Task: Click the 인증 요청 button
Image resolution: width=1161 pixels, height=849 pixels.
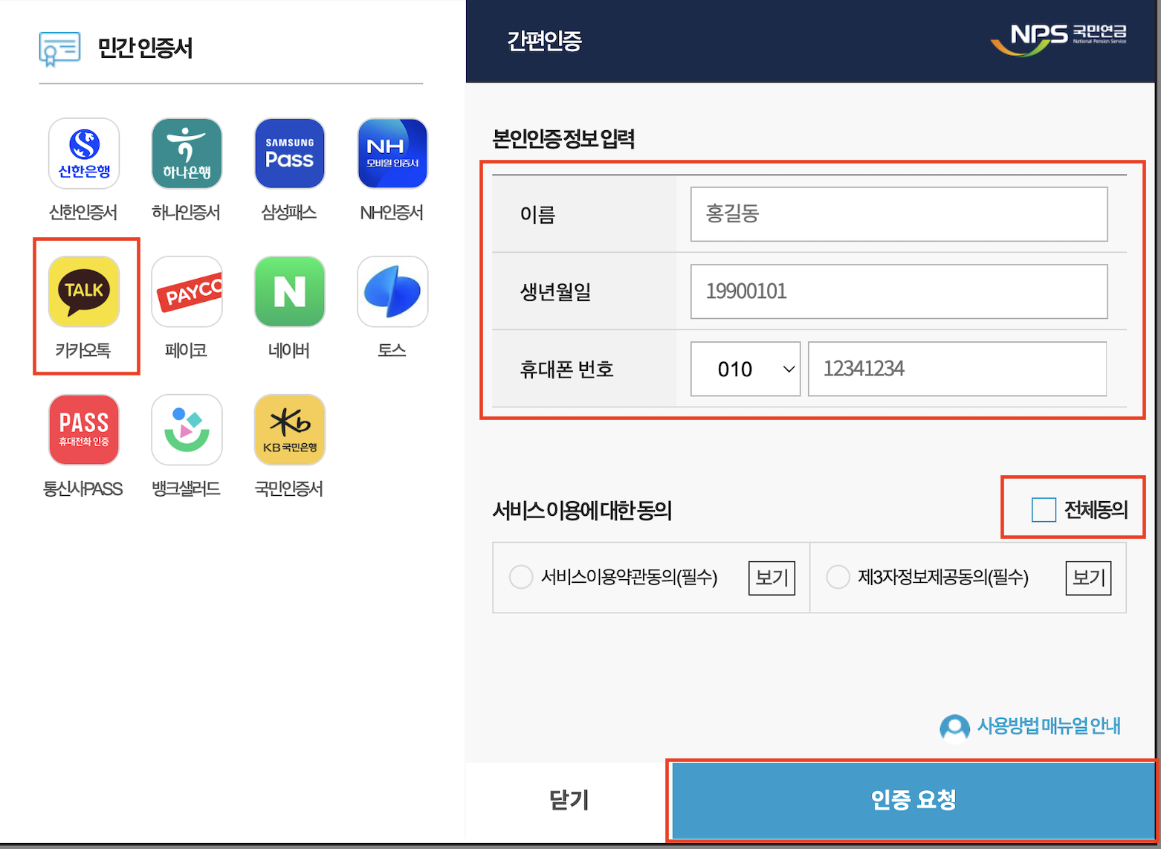Action: tap(913, 801)
